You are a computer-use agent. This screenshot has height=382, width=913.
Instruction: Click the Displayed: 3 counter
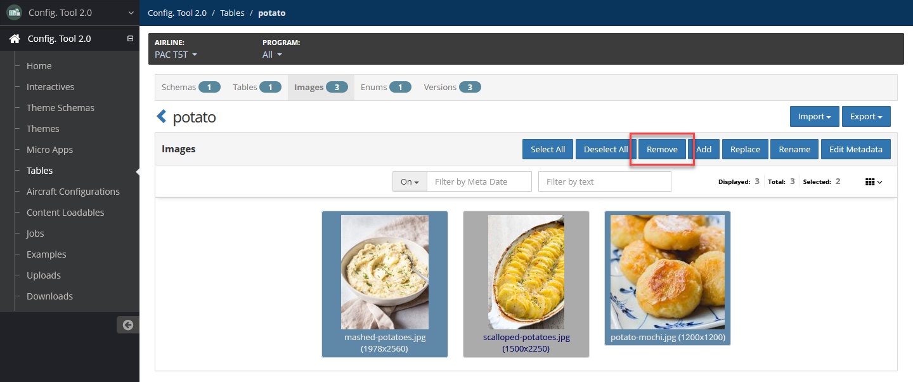click(739, 181)
